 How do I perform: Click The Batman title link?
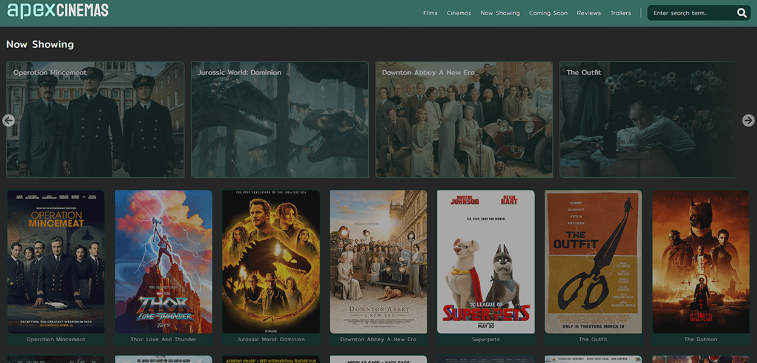point(701,339)
